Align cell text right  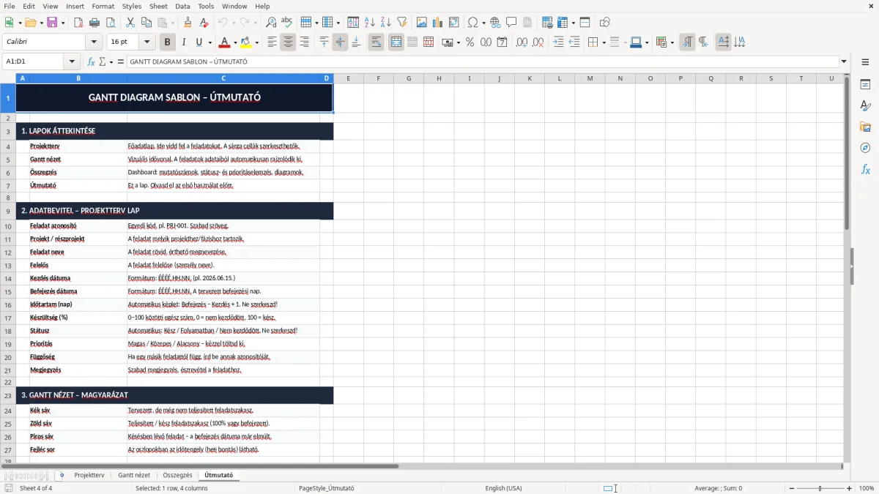click(304, 42)
